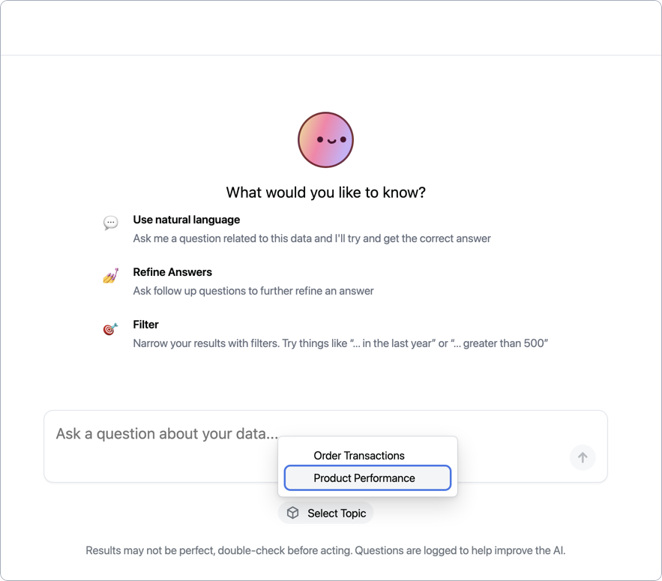662x581 pixels.
Task: Click the Select Topic label text
Action: [x=337, y=513]
